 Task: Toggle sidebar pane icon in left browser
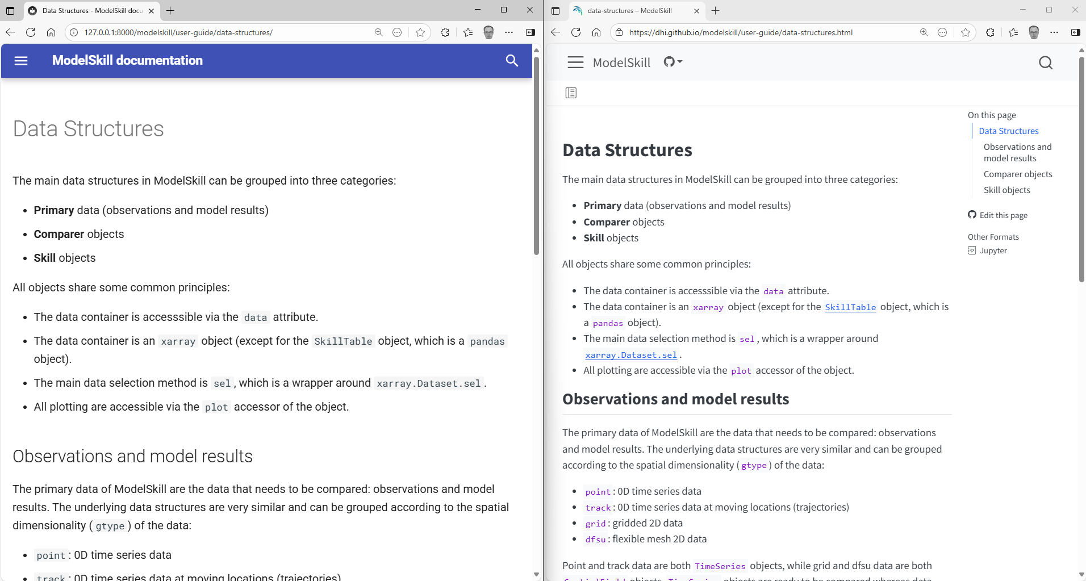tap(531, 32)
